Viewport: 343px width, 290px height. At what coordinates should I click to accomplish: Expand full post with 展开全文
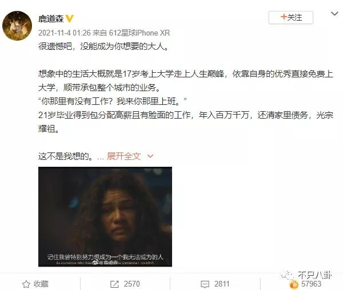[x=123, y=156]
